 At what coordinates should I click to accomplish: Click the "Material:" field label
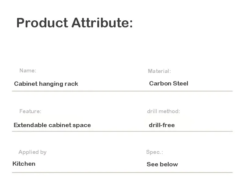point(159,71)
